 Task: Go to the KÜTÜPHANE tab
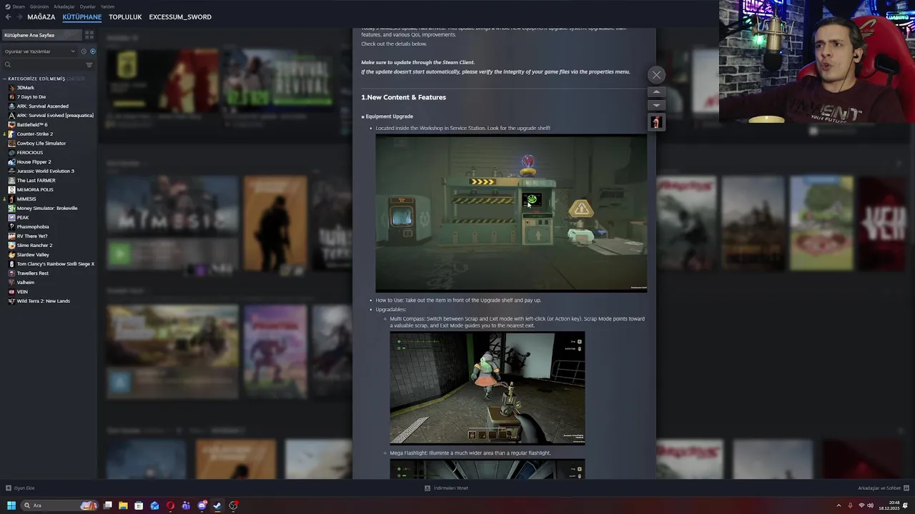(x=82, y=17)
